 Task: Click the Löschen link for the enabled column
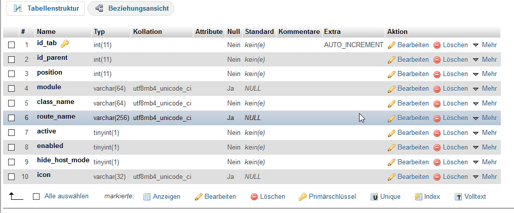[455, 148]
